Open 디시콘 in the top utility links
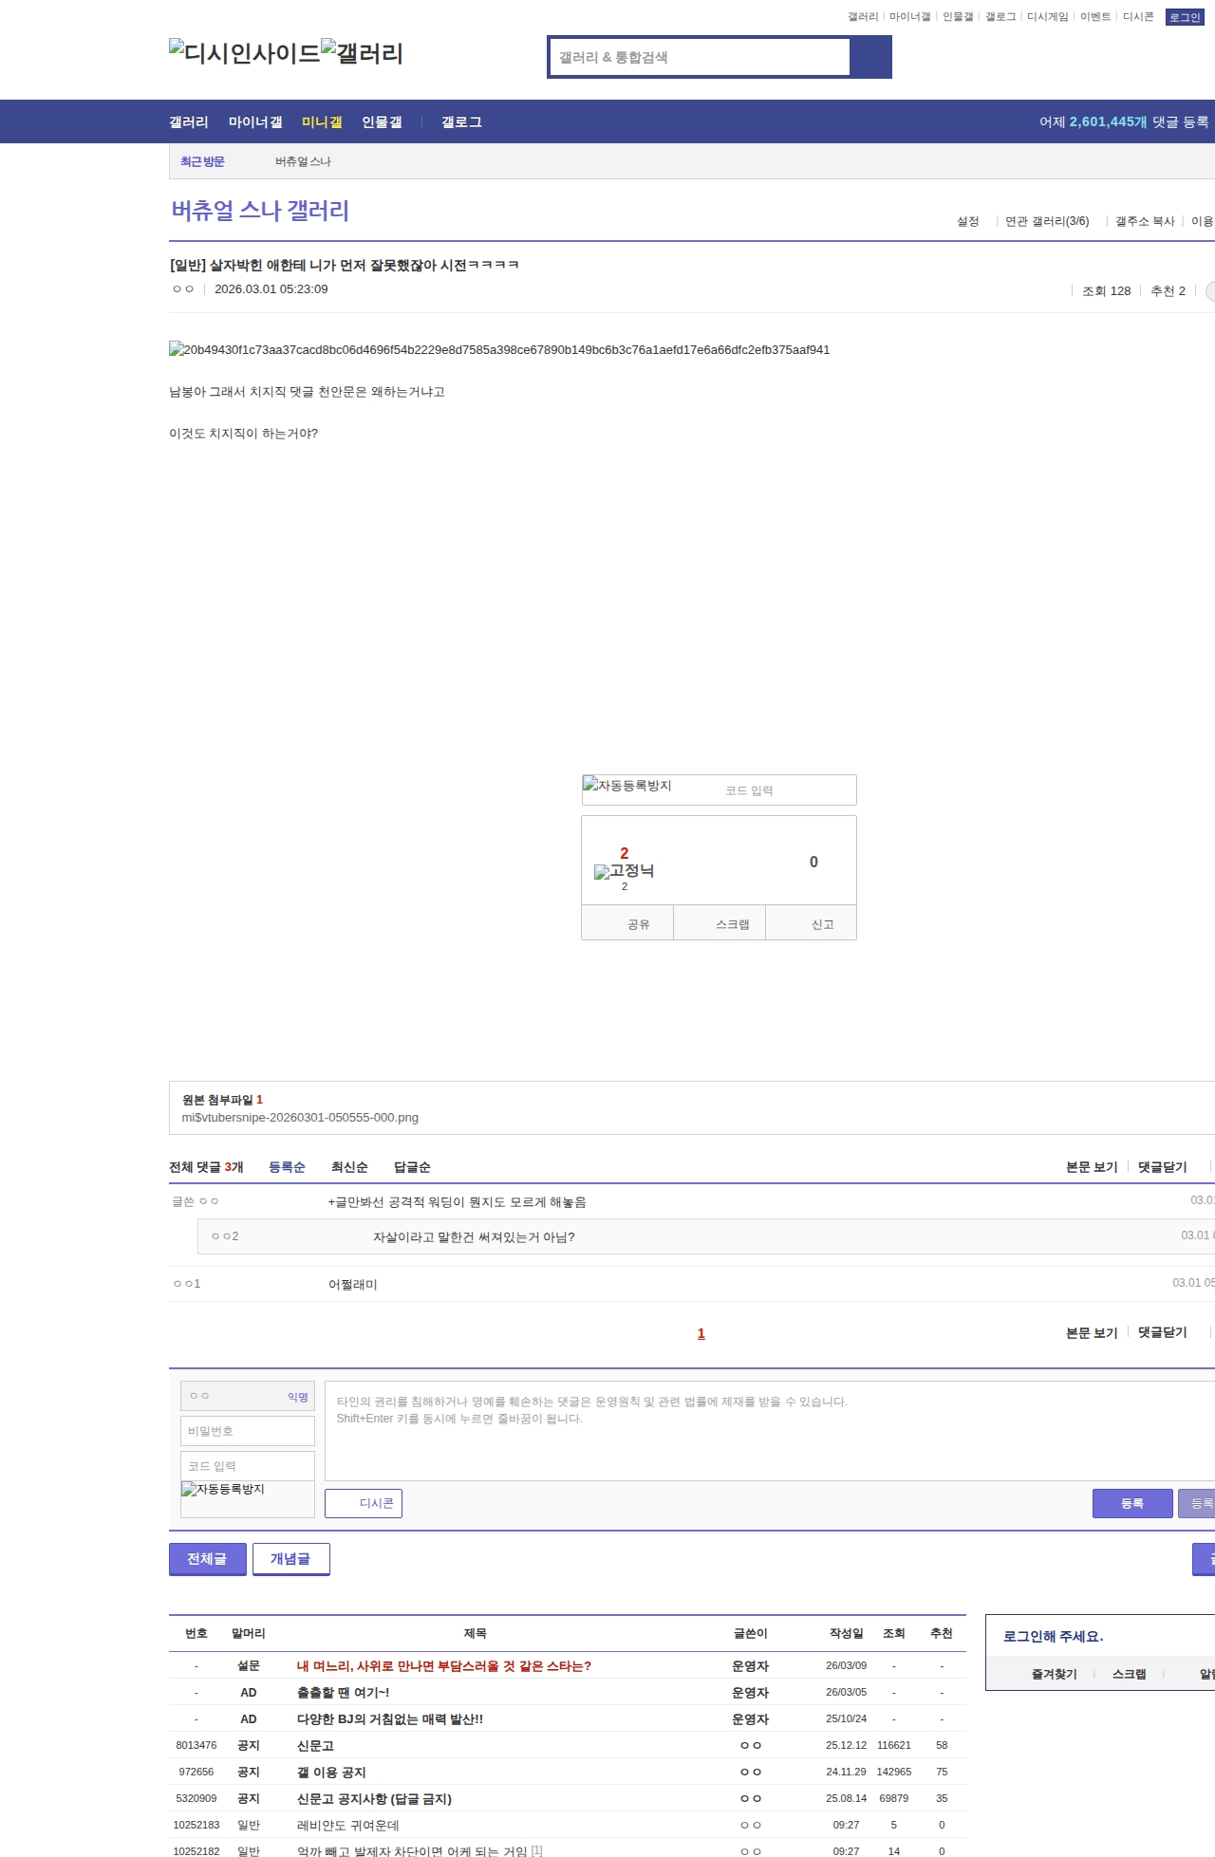Image resolution: width=1215 pixels, height=1857 pixels. point(1138,17)
